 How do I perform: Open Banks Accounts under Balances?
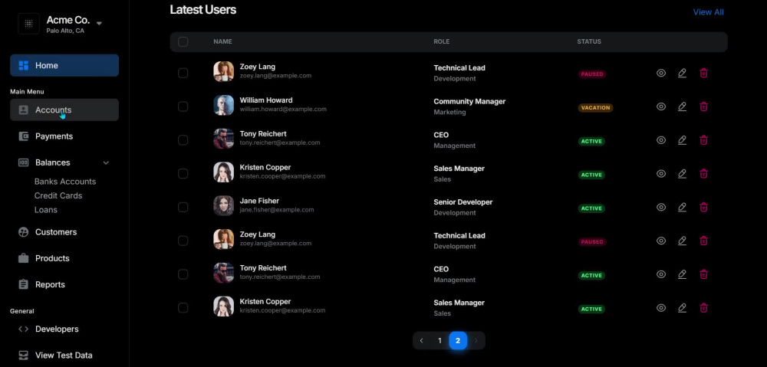65,182
